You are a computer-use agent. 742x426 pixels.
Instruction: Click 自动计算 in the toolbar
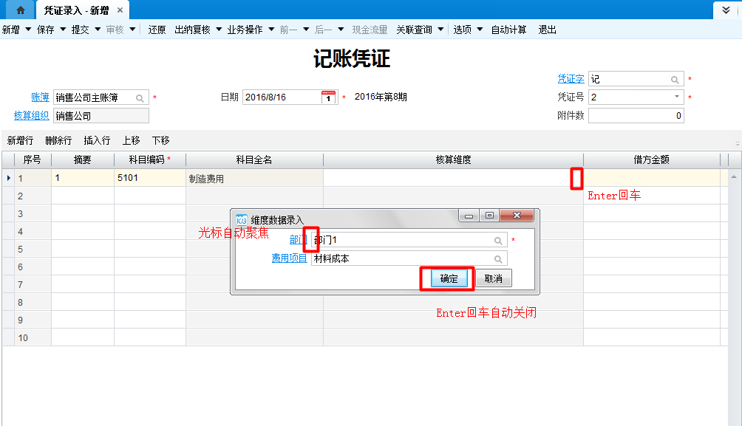(509, 30)
